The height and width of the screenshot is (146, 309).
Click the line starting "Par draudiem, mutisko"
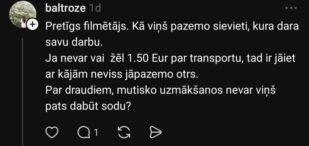point(160,91)
